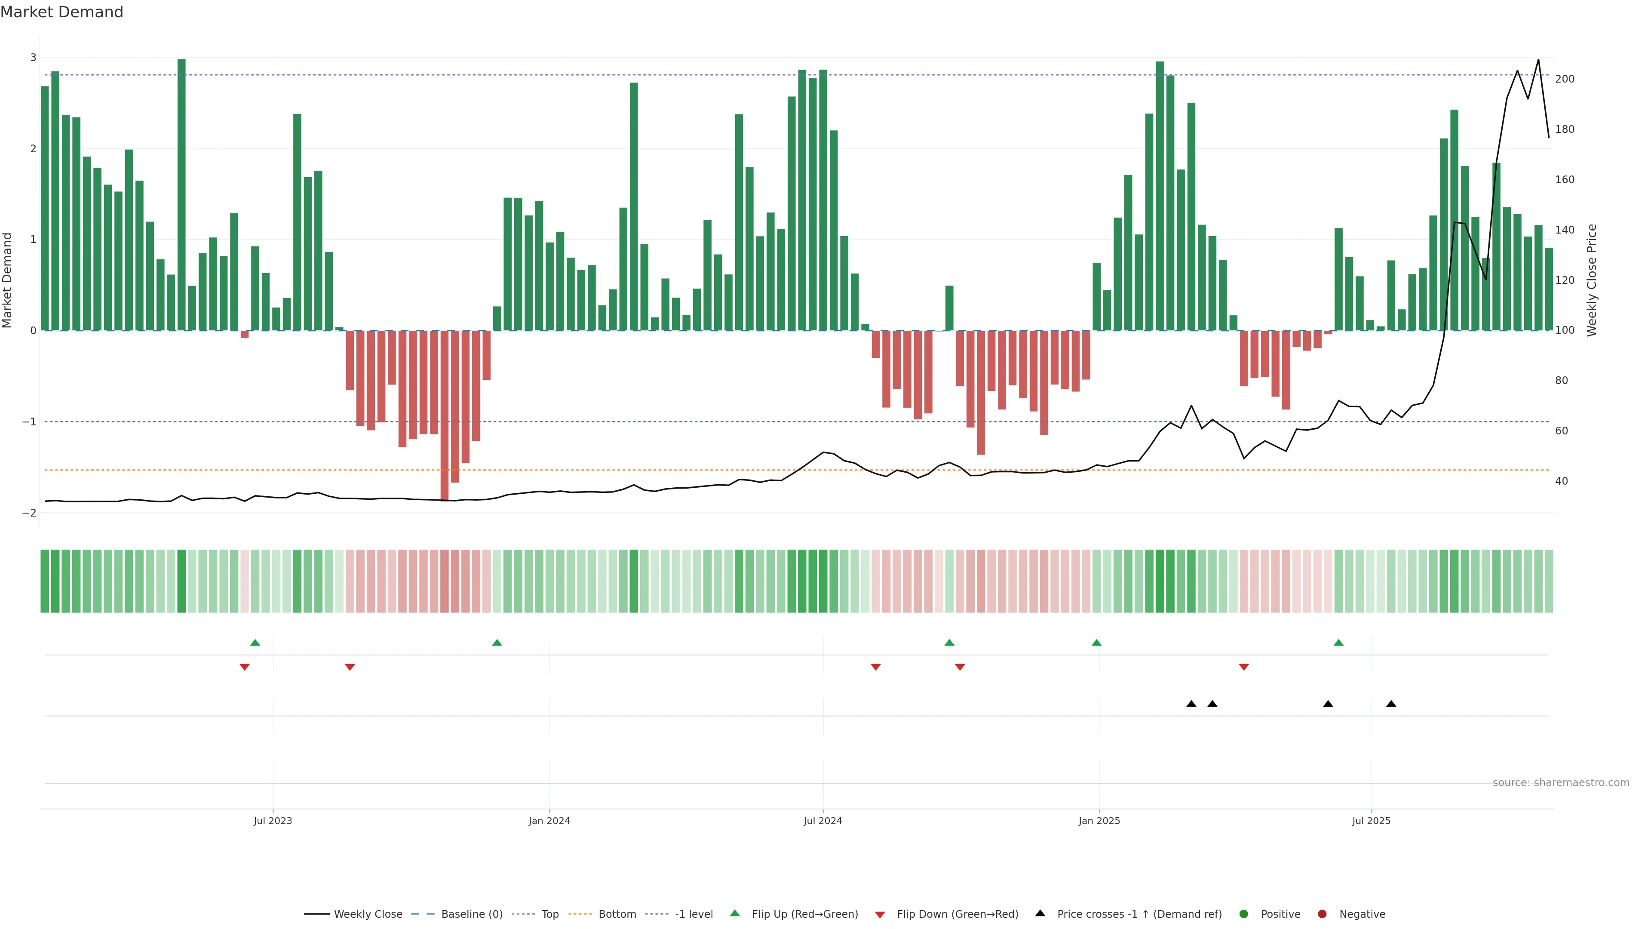Hide the -1 level line via legend

[x=694, y=914]
